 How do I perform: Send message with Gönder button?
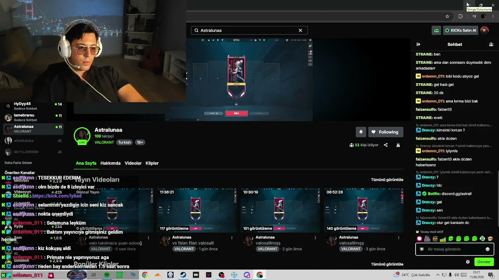point(484,262)
